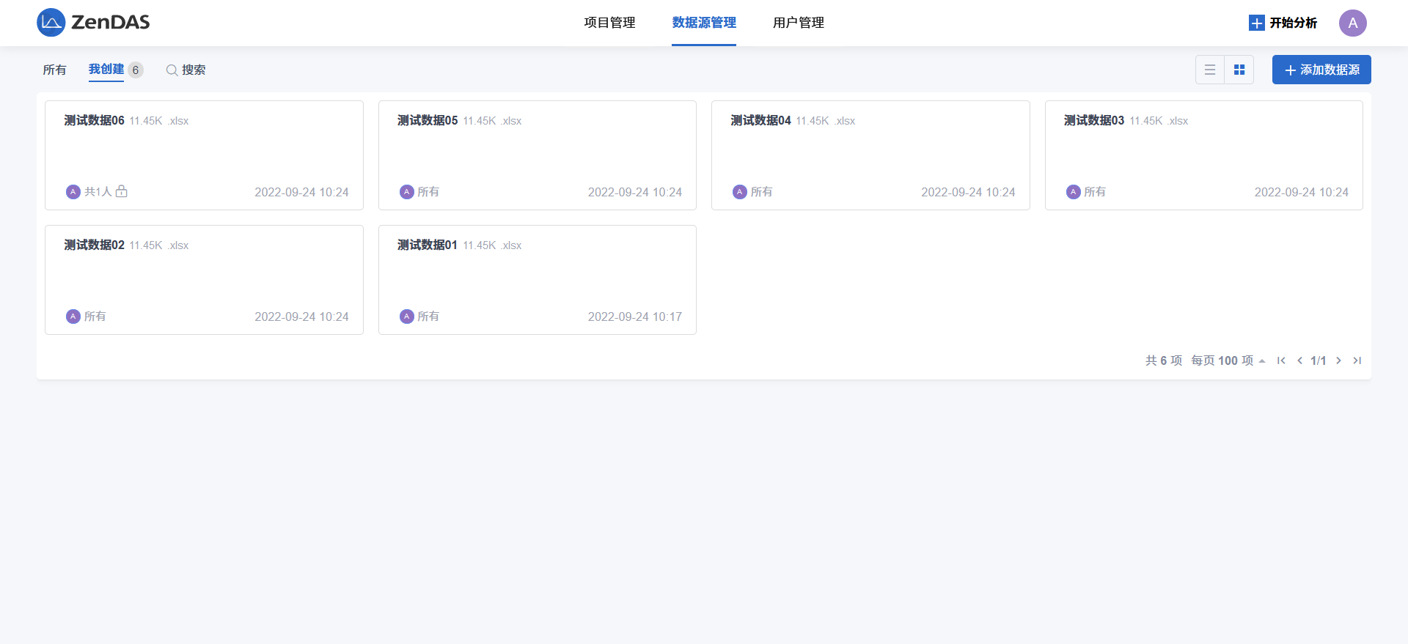Viewport: 1408px width, 644px height.
Task: Switch to grid view layout
Action: pyautogui.click(x=1239, y=70)
